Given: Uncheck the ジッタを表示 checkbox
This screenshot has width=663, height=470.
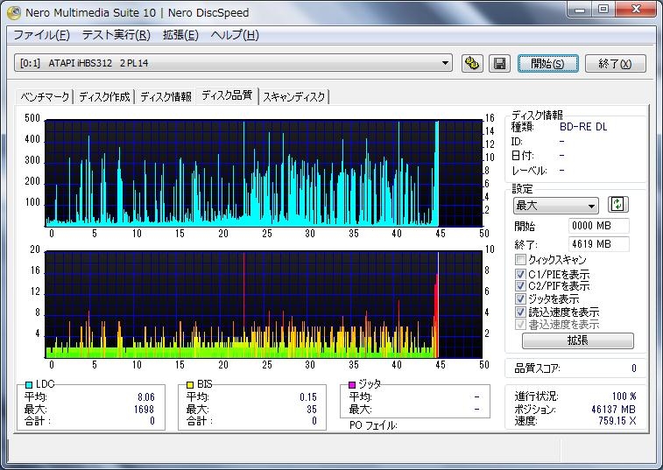Looking at the screenshot, I should pyautogui.click(x=520, y=298).
